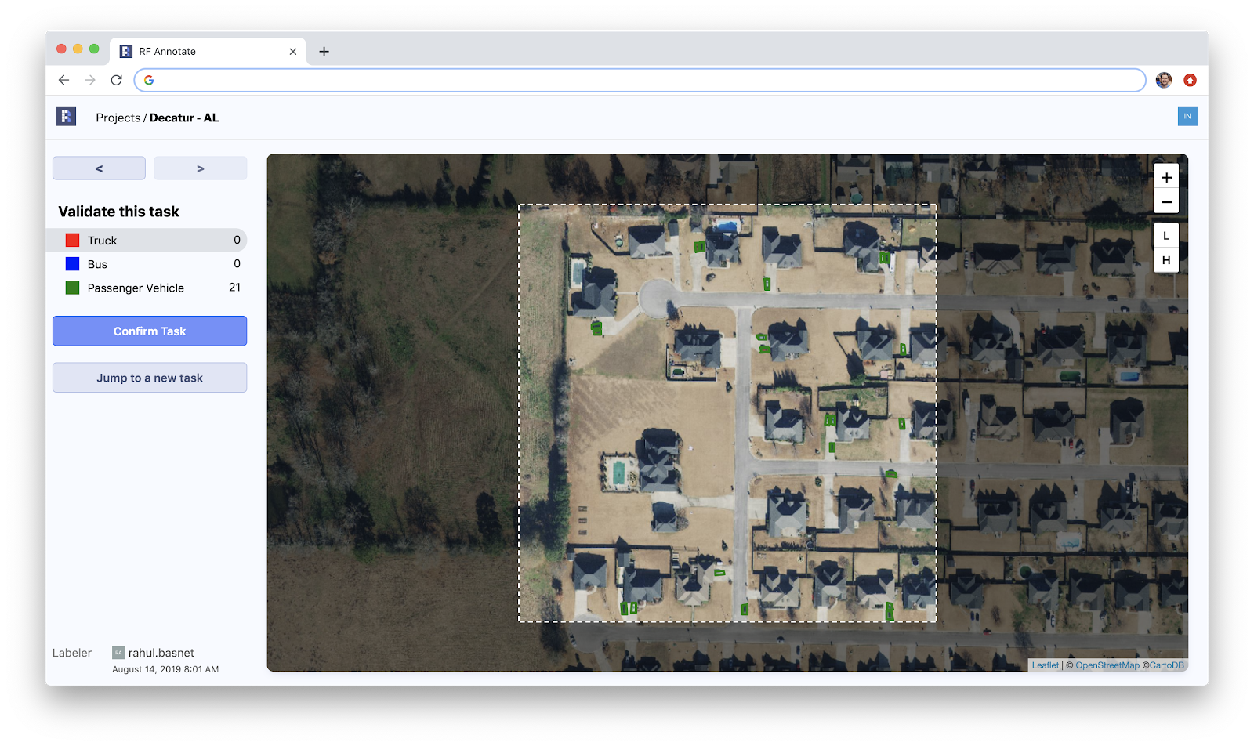Screen dimensions: 1254x746
Task: Open the OpenStreetMap attribution link
Action: [x=1107, y=665]
